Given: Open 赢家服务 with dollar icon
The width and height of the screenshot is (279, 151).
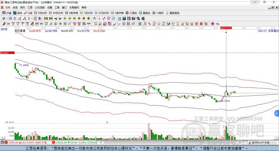Looking at the screenshot, I should click(x=172, y=13).
